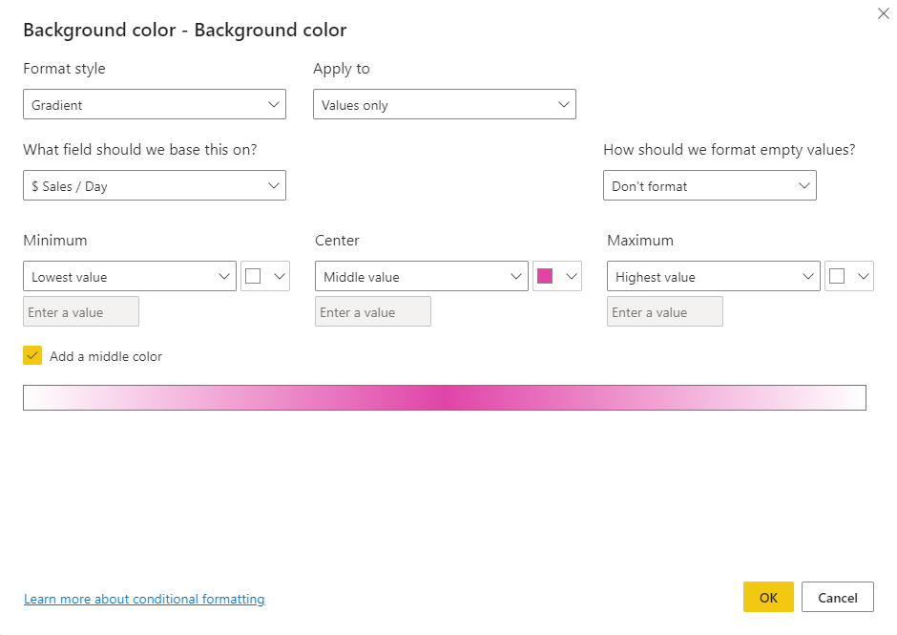Close the Background color dialog

click(x=884, y=13)
